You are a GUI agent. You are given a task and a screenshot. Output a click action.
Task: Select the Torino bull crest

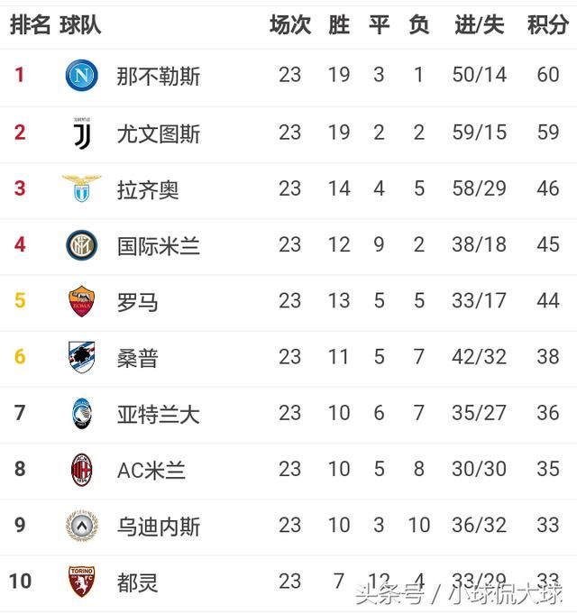tap(82, 582)
